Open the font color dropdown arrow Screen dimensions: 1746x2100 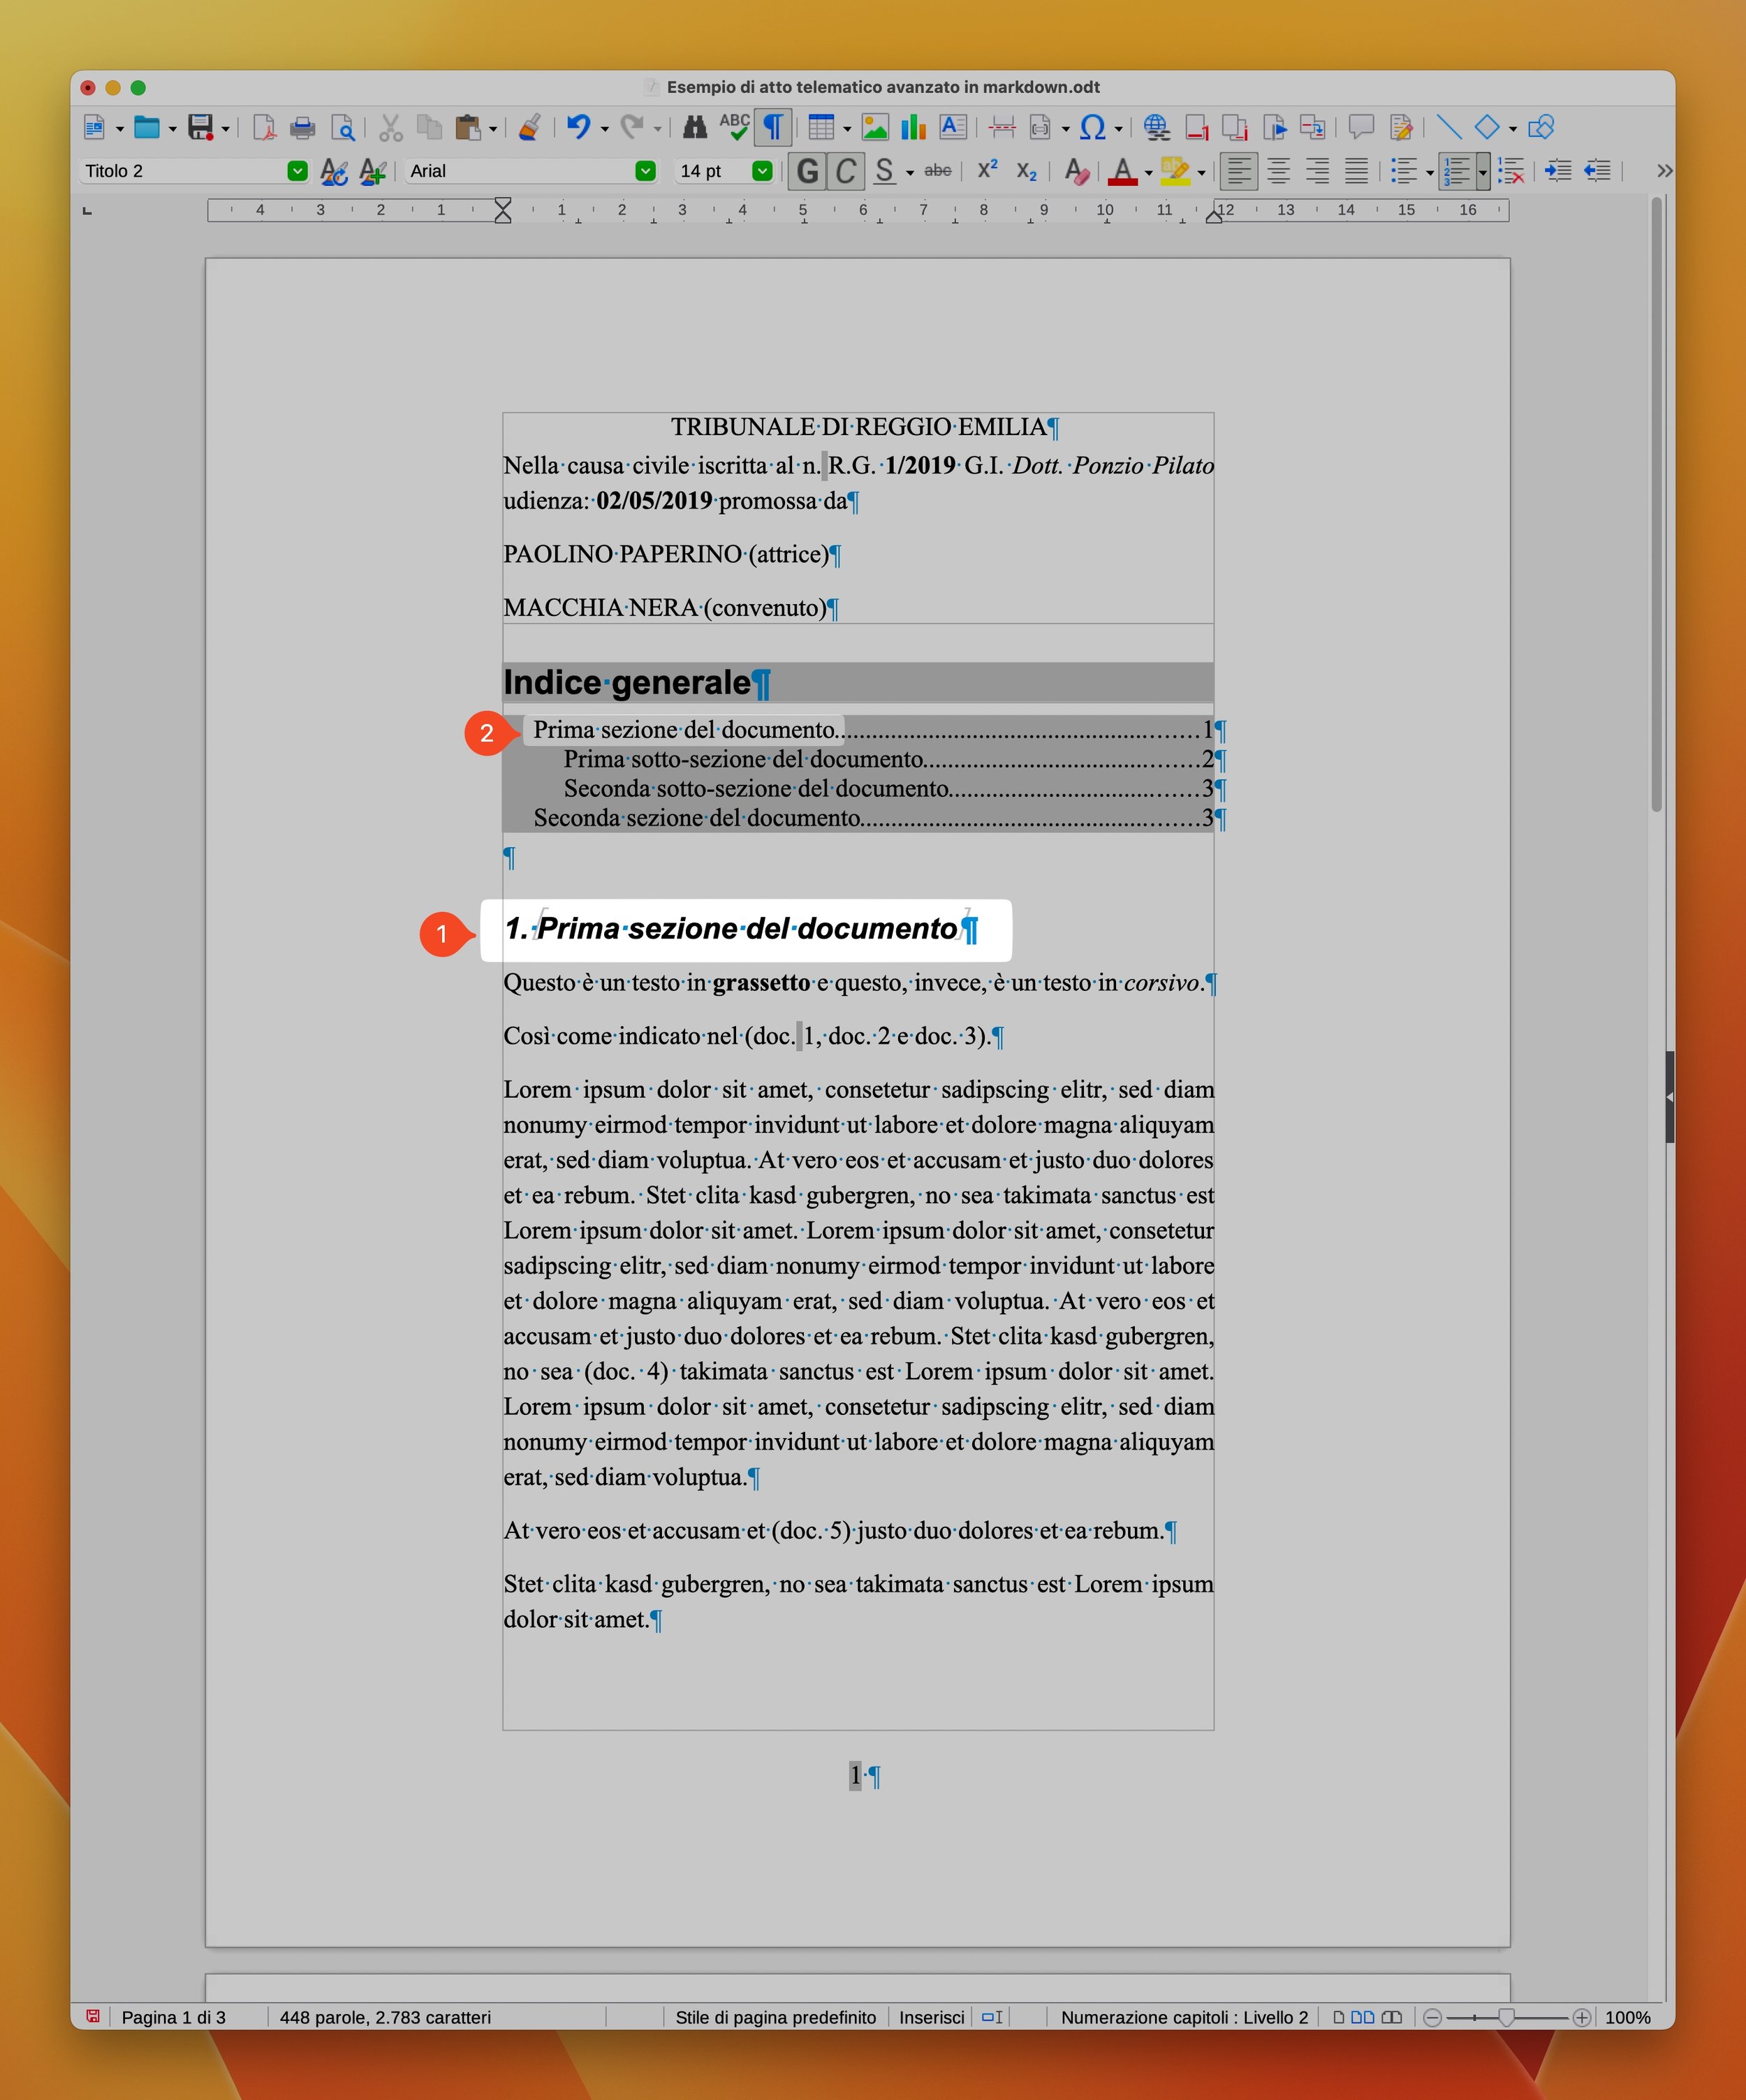pyautogui.click(x=1148, y=173)
